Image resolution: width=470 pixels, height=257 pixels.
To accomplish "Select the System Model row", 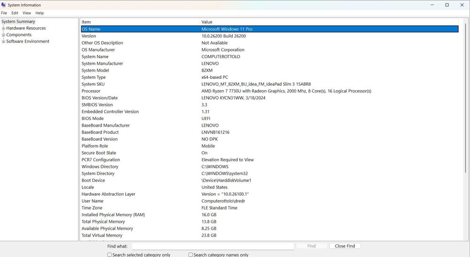I will 270,70.
